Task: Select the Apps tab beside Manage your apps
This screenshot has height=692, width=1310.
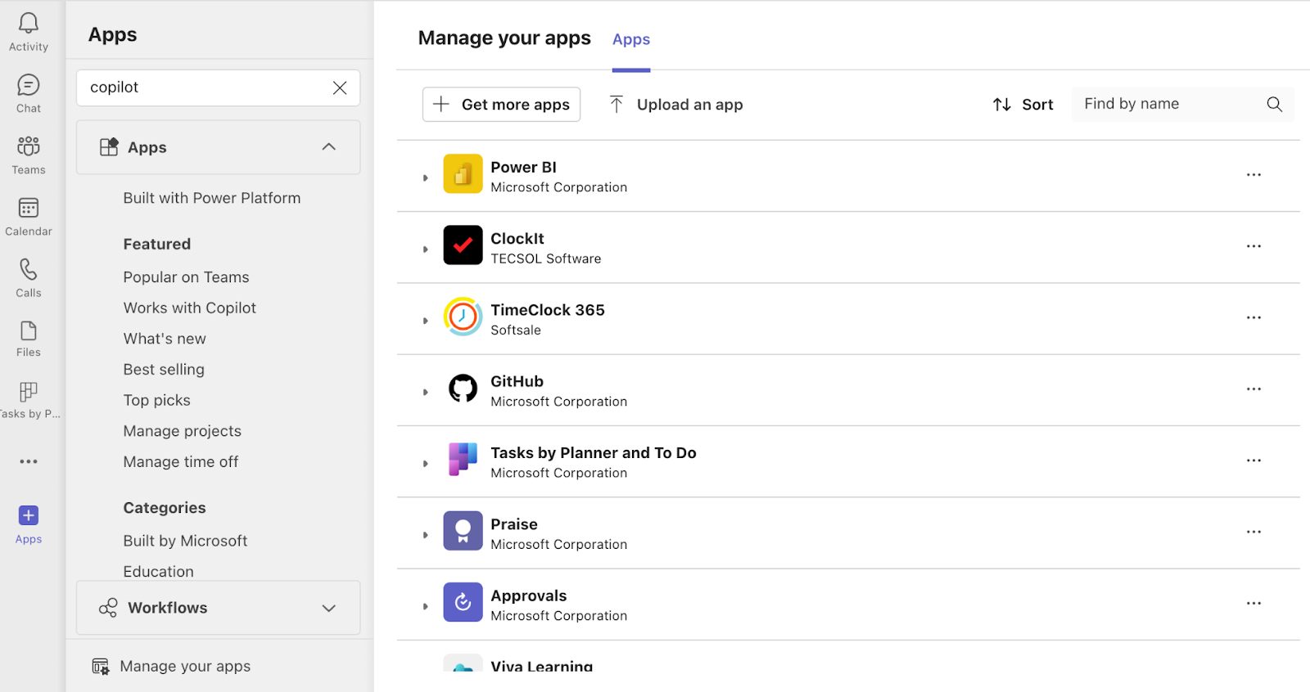Action: pyautogui.click(x=631, y=39)
